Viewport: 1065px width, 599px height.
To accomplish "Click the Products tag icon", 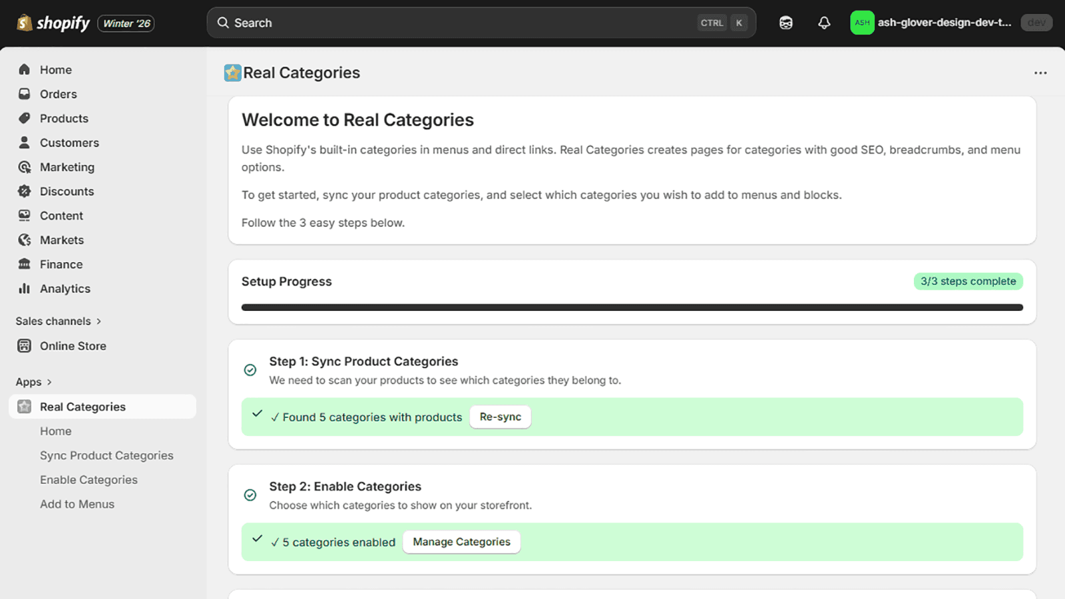I will point(25,118).
